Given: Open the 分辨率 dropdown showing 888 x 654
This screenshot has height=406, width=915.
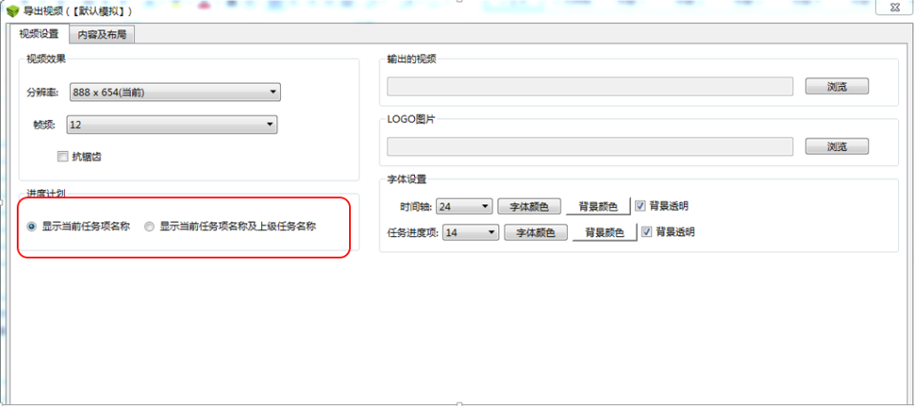Looking at the screenshot, I should coord(175,92).
